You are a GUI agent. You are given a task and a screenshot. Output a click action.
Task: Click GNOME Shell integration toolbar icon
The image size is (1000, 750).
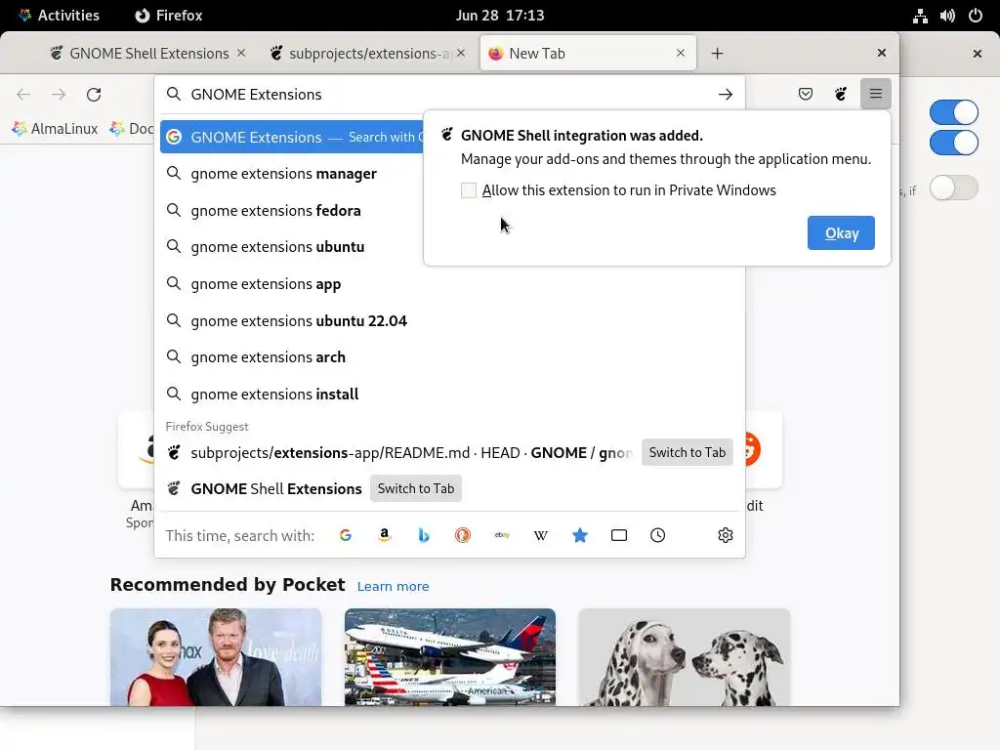841,95
